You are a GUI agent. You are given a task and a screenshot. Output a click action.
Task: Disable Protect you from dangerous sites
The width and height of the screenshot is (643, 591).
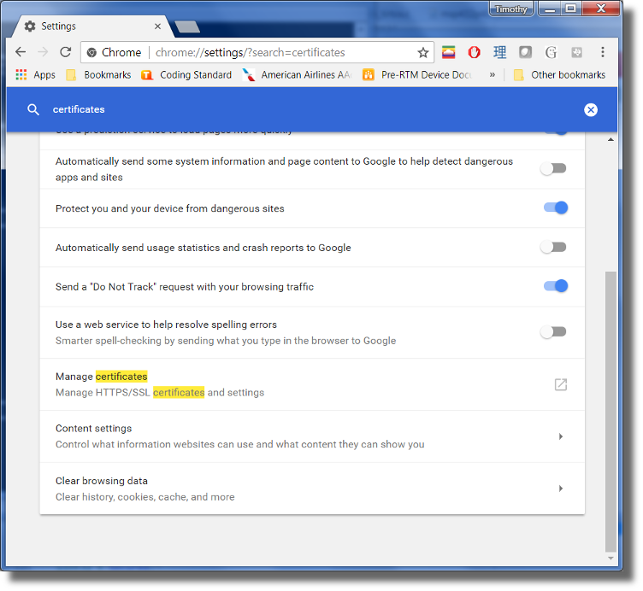pos(555,208)
